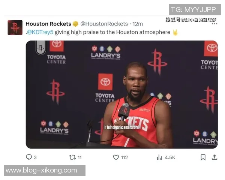Open the 12m timestamp link
The height and width of the screenshot is (180, 225).
[138, 24]
